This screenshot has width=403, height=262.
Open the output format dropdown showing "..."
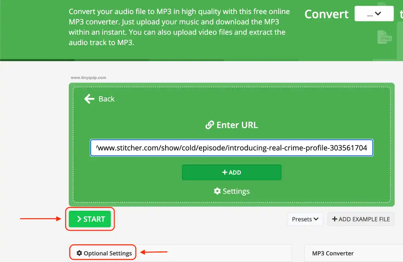(x=374, y=14)
